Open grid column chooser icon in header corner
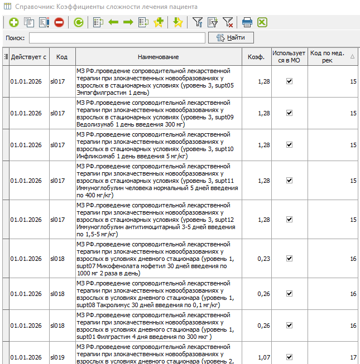Viewport: 360px width, 364px height. pos(6,57)
